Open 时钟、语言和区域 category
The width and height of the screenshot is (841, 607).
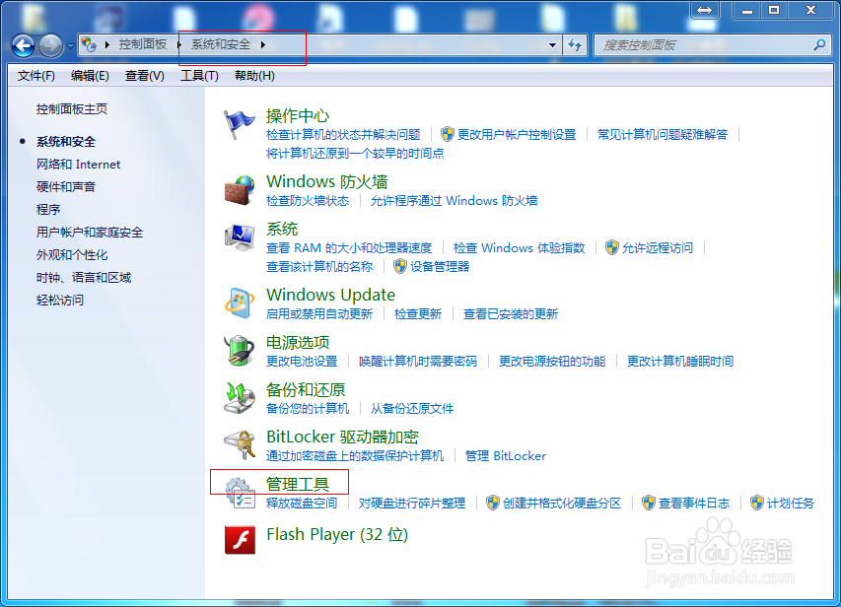click(x=84, y=277)
